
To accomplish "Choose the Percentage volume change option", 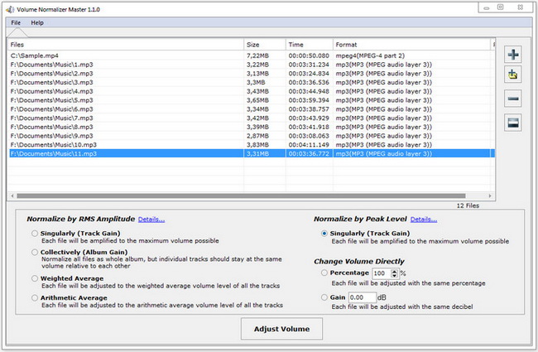I will point(323,272).
